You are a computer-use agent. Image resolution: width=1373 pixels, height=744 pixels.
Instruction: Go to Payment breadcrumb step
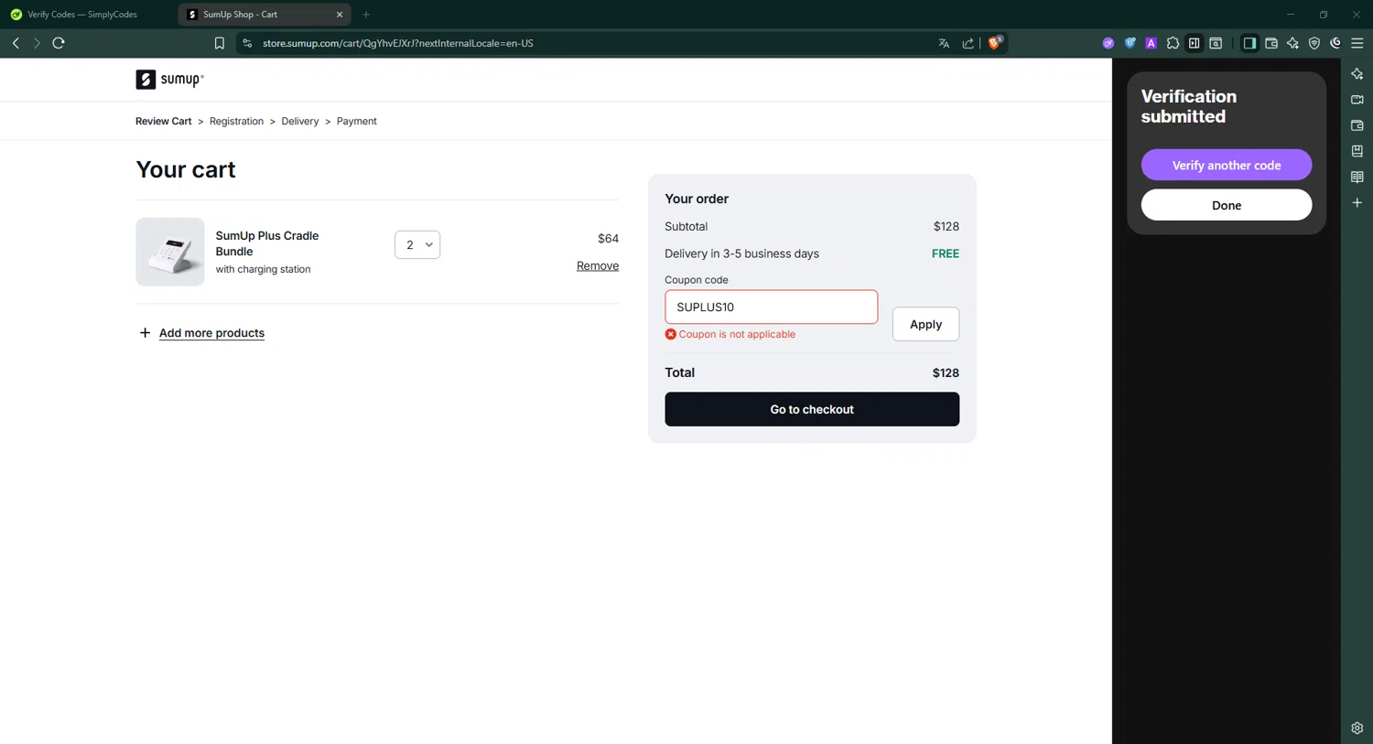(356, 121)
